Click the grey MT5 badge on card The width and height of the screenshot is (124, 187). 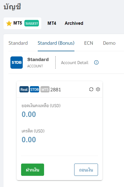pyautogui.click(x=45, y=89)
